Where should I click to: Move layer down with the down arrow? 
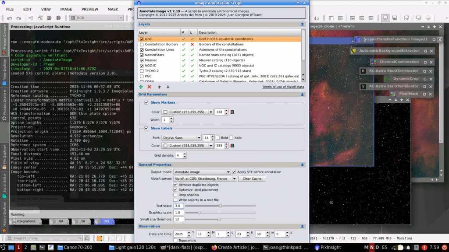click(167, 87)
